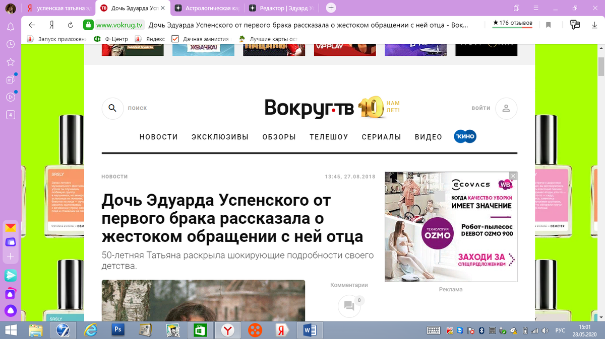This screenshot has height=339, width=605.
Task: Open Photoshop from taskbar
Action: pos(117,330)
